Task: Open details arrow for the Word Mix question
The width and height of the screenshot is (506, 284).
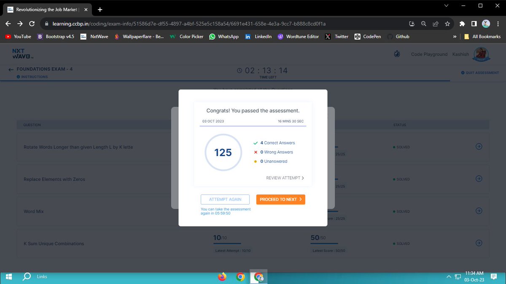Action: click(x=479, y=211)
